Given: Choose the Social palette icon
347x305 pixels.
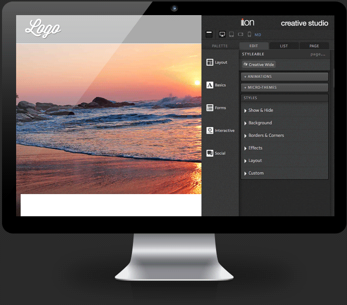Looking at the screenshot, I should coord(210,153).
